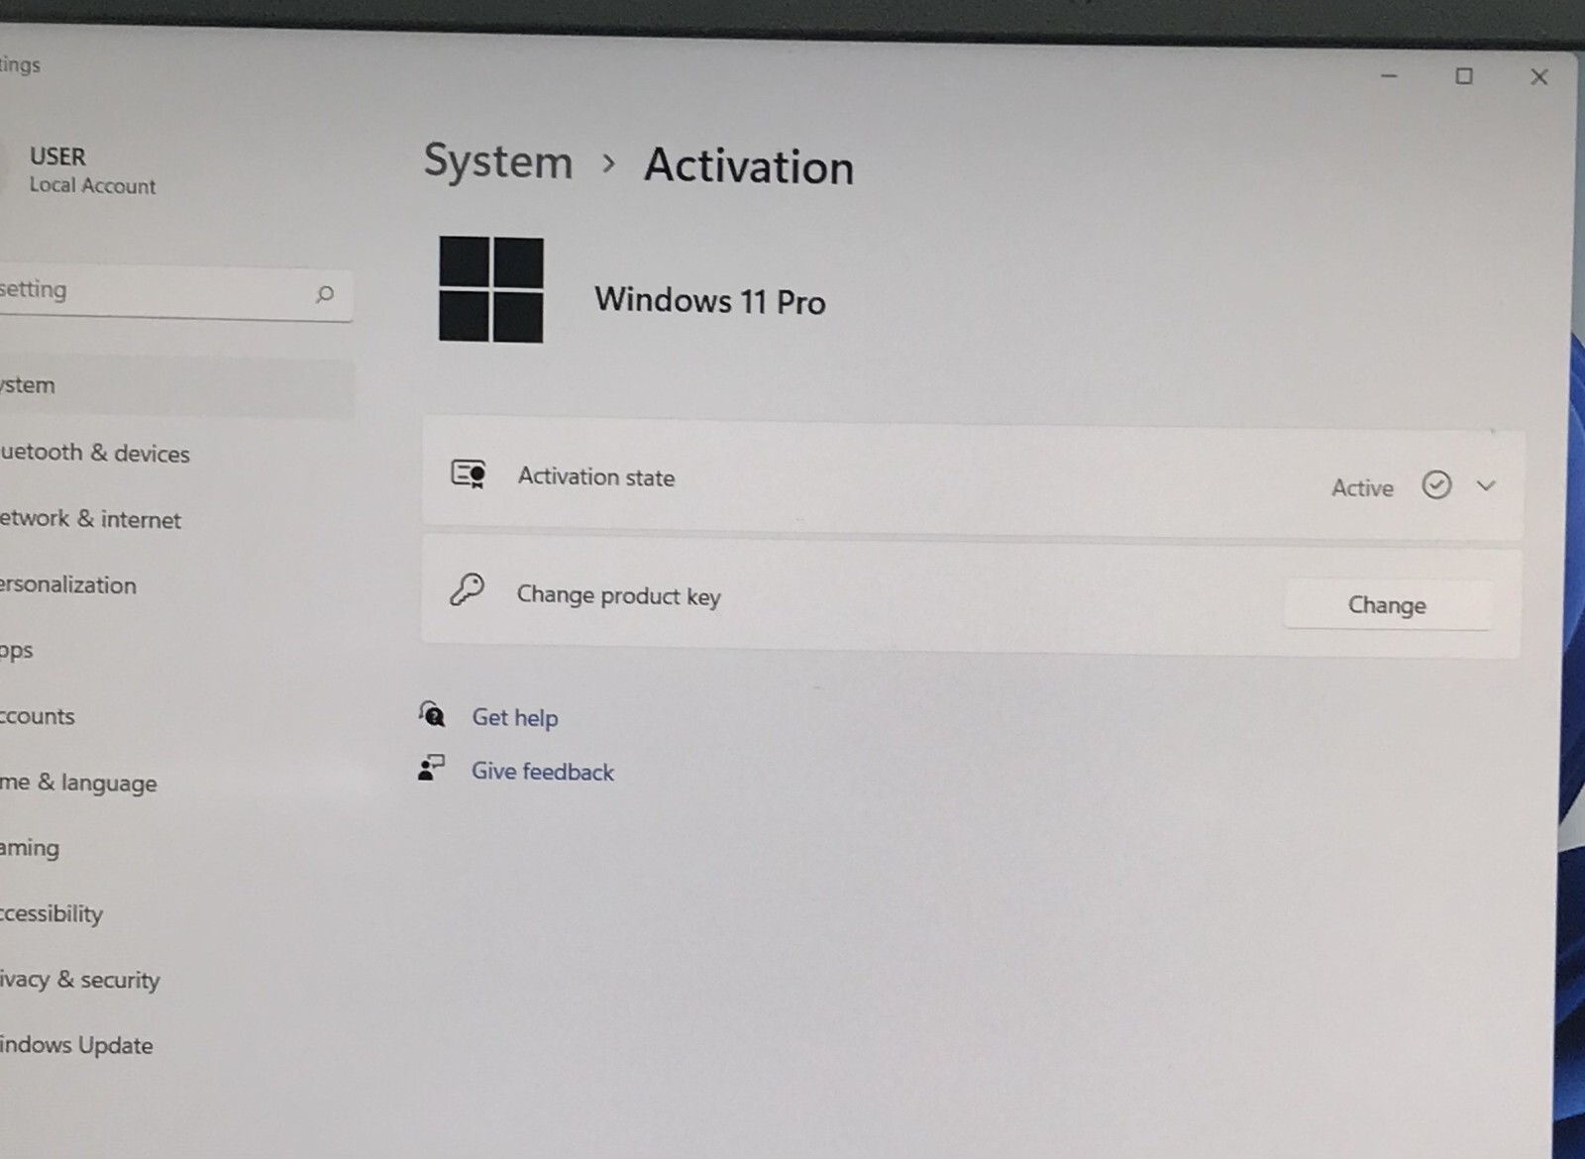Click the product key icon
This screenshot has height=1159, width=1585.
pyautogui.click(x=467, y=589)
